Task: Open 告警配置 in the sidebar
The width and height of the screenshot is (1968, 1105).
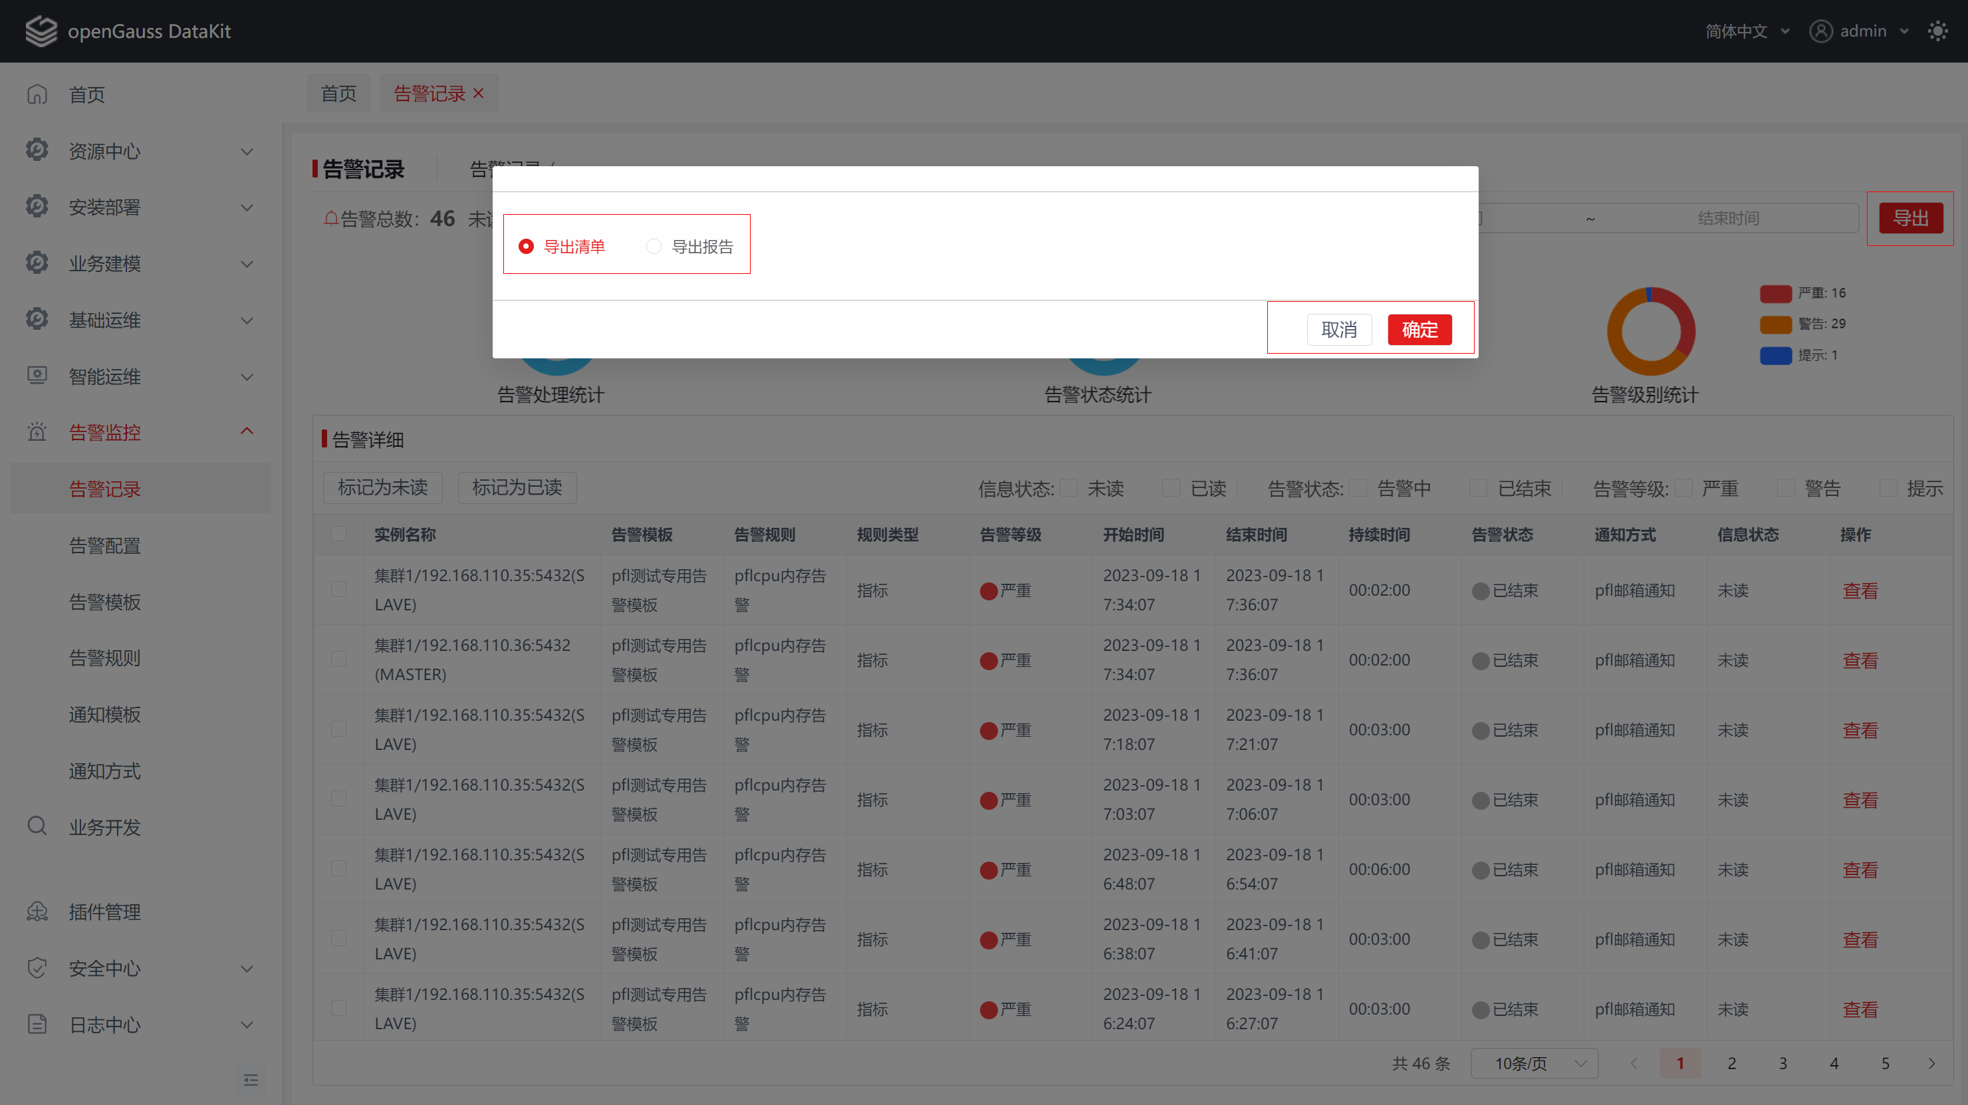Action: 104,546
